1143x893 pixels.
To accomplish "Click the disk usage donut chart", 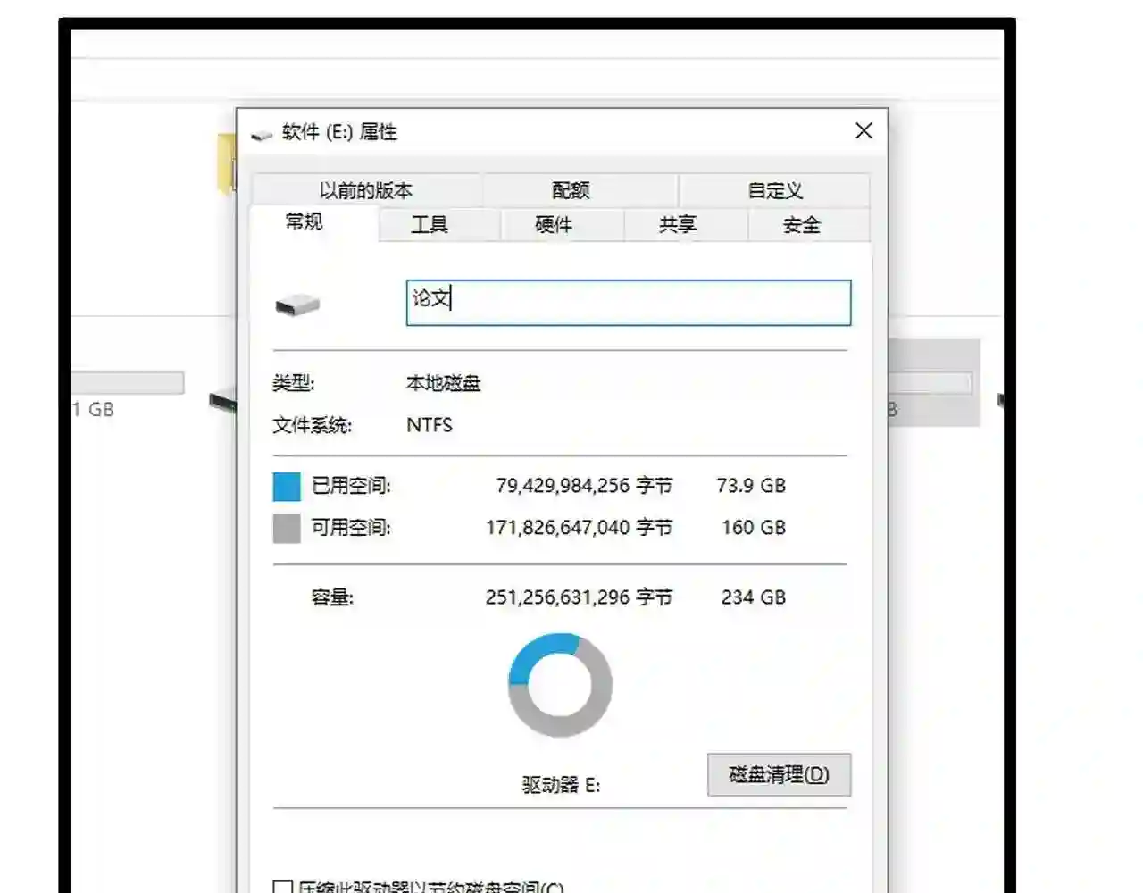I will [x=560, y=685].
